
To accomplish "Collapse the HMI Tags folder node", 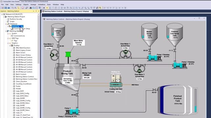I will click(x=8, y=38).
